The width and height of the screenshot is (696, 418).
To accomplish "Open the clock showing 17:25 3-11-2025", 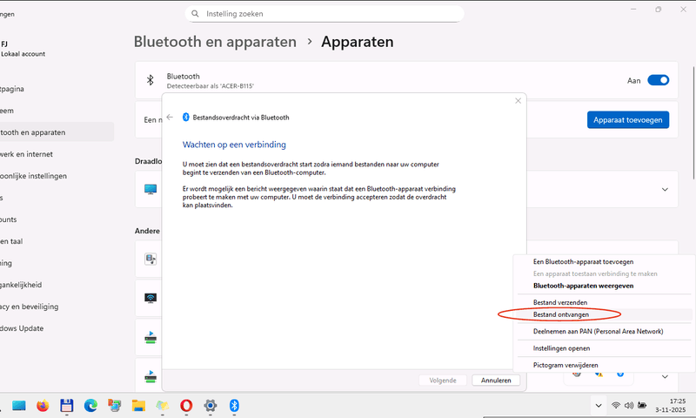I will pyautogui.click(x=670, y=405).
